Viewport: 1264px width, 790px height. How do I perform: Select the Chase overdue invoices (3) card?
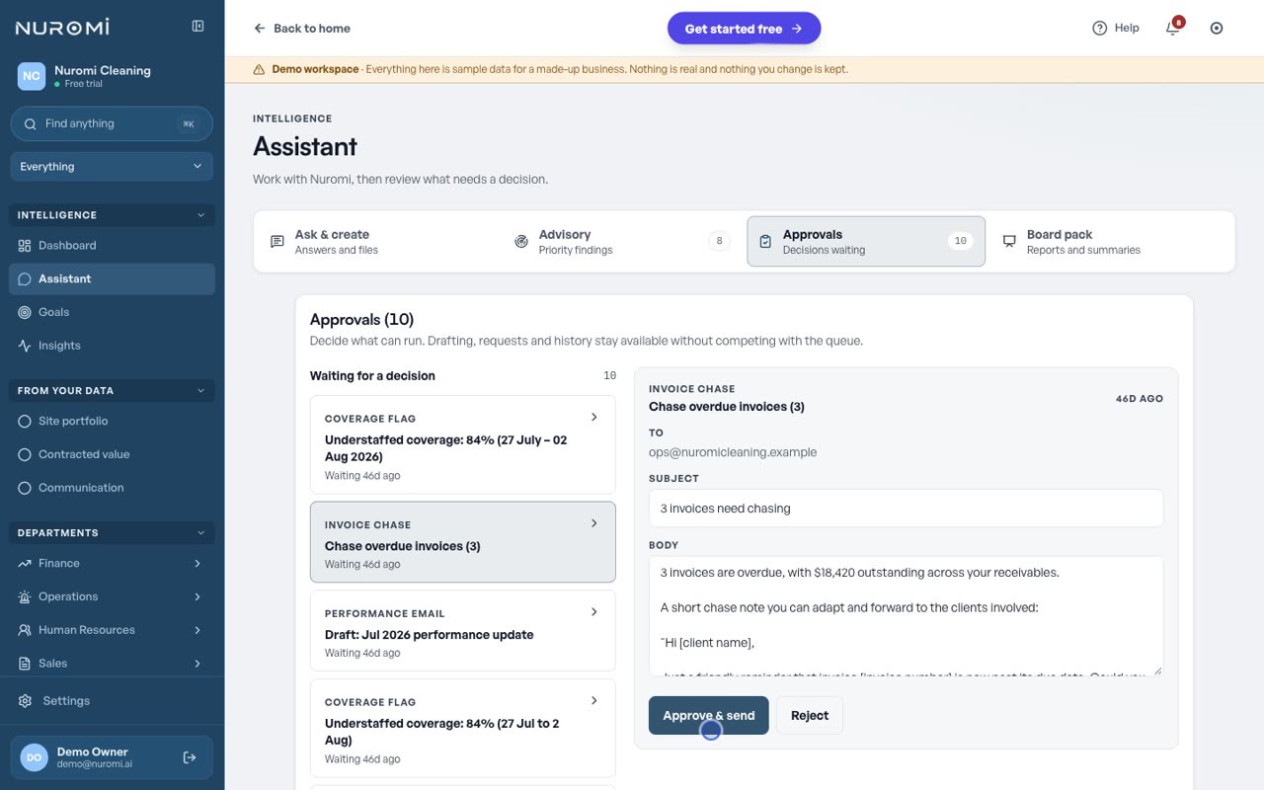point(463,542)
